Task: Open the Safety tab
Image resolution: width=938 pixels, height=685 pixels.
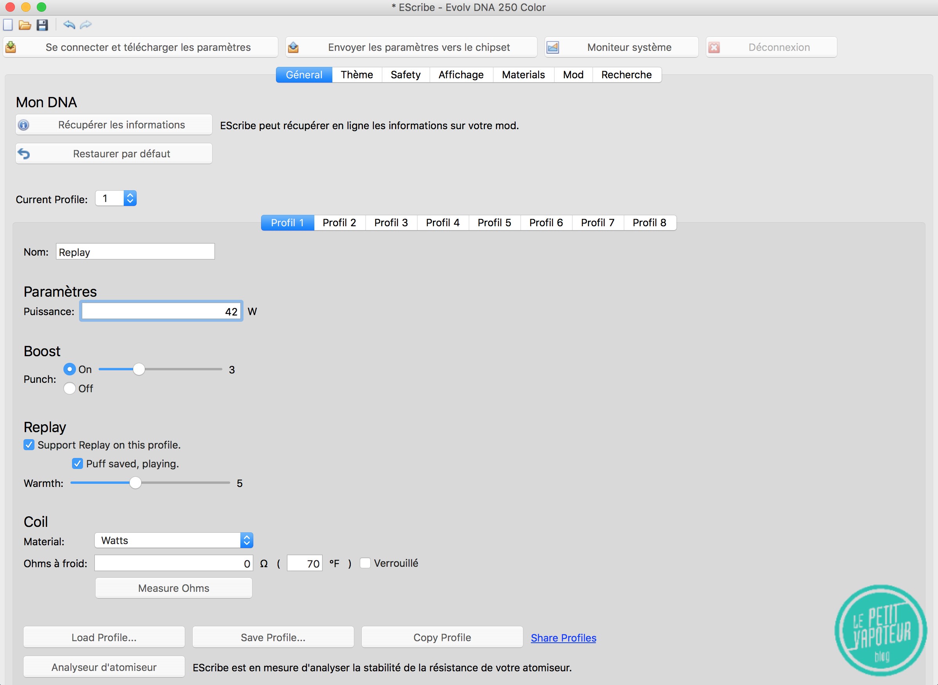Action: coord(406,75)
